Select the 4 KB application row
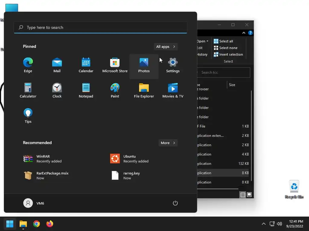Image resolution: width=309 pixels, height=231 pixels. [x=223, y=154]
